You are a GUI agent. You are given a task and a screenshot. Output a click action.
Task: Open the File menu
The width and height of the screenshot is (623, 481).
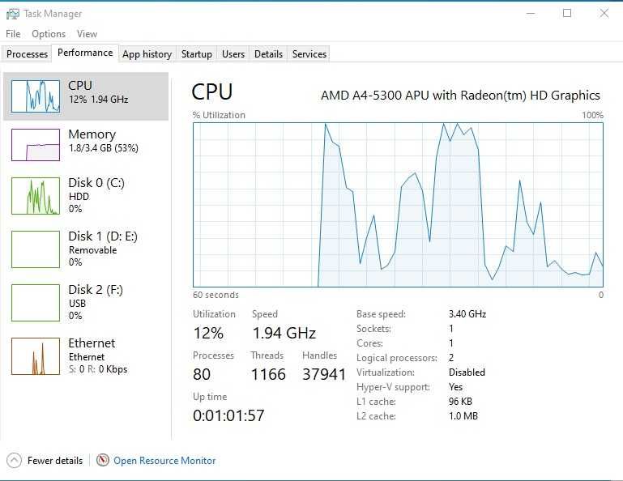pyautogui.click(x=13, y=34)
